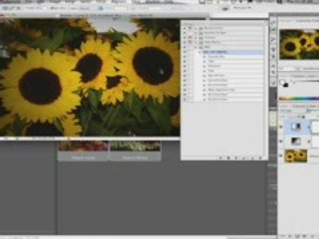Viewport: 319px width, 239px height.
Task: Click the Record button in Actions panel
Action: pos(228,158)
